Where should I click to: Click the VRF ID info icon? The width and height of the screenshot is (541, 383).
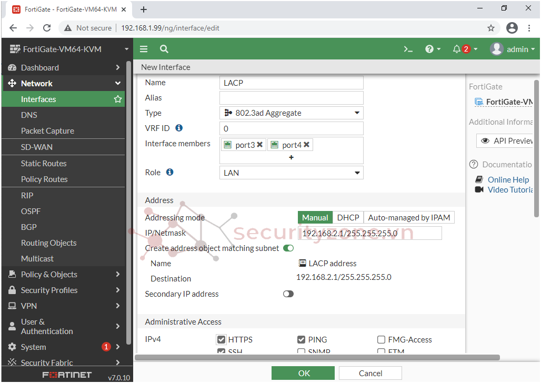(179, 128)
